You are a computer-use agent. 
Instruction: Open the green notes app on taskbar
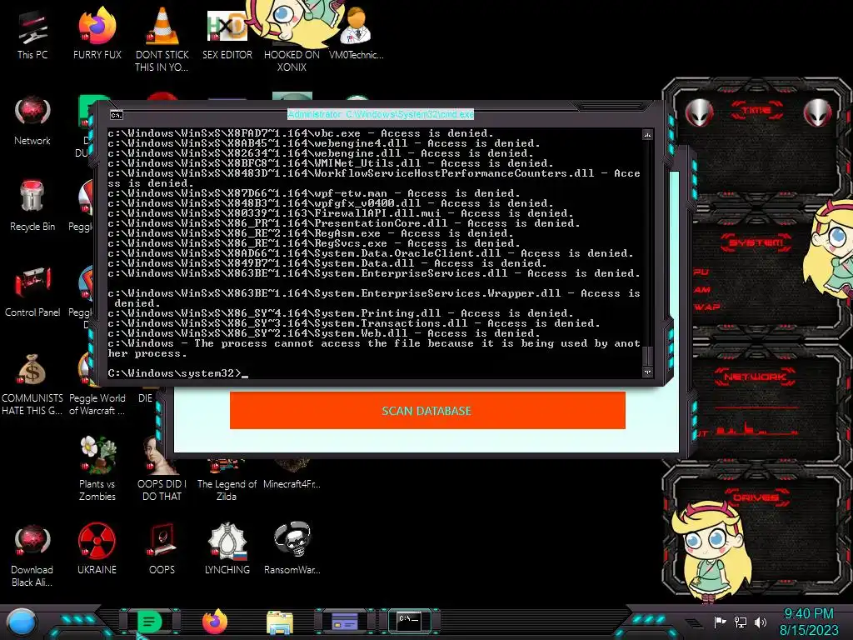(149, 622)
